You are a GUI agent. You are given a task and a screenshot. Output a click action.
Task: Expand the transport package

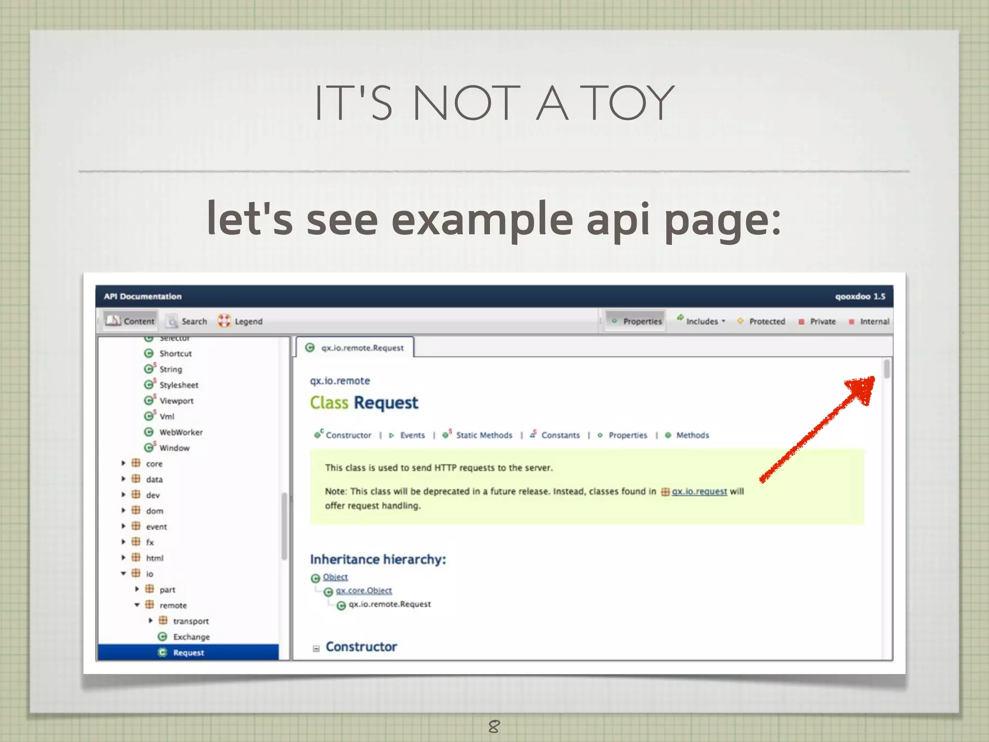tap(150, 621)
